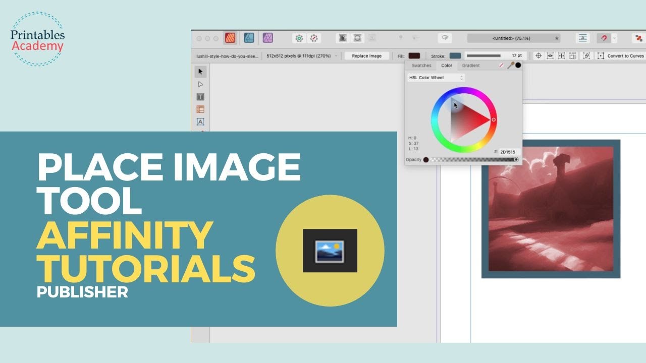
Task: Open the snapping options dropdown arrow
Action: [614, 38]
